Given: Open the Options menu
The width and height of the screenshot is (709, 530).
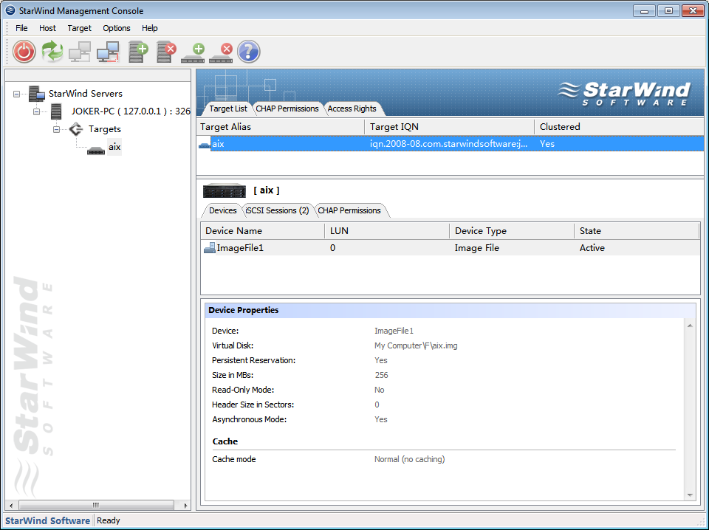Looking at the screenshot, I should tap(117, 28).
